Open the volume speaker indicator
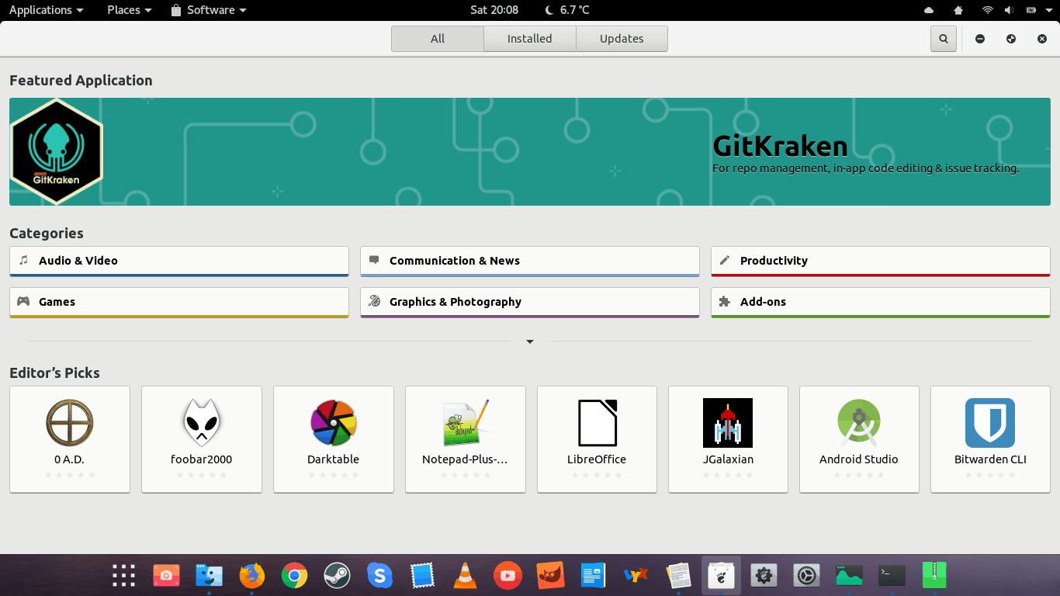 click(1010, 10)
